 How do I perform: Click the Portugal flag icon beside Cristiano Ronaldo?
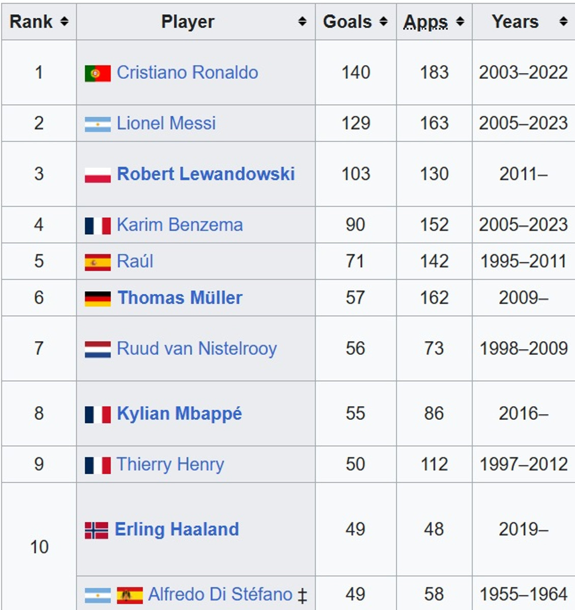[x=98, y=73]
